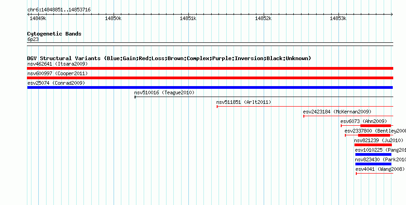Select the nsv511851 (Arlt2011) label
The height and width of the screenshot is (205, 406).
point(244,102)
